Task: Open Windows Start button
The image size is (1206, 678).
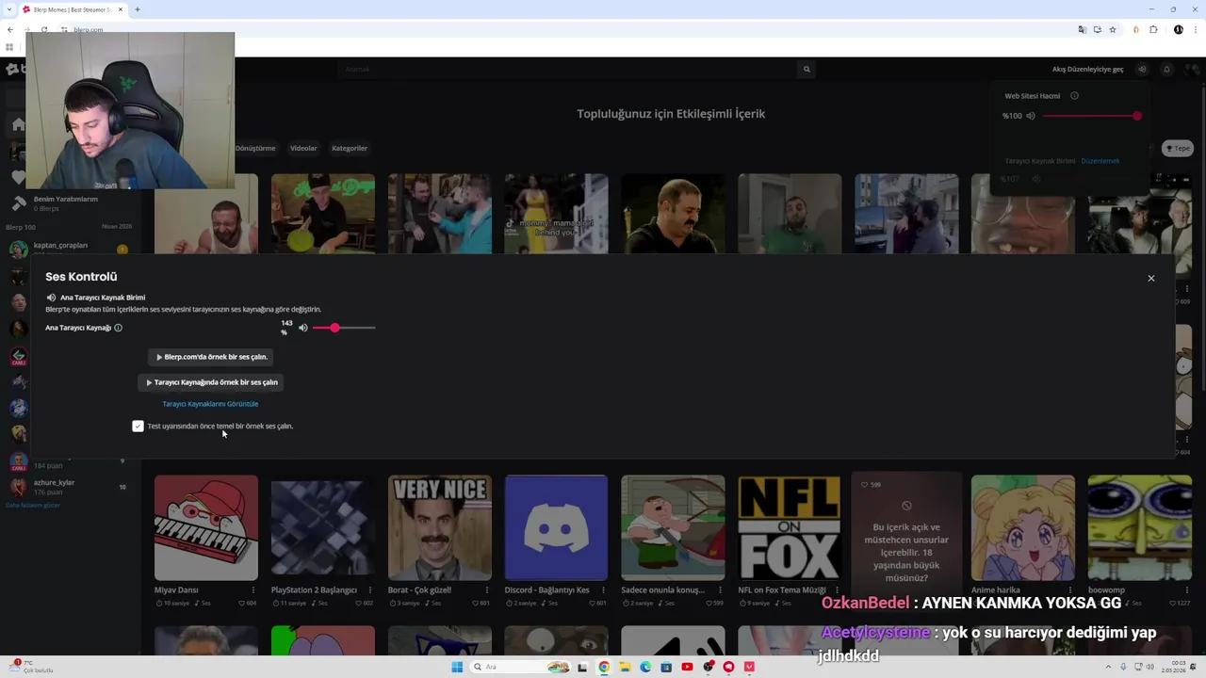Action: pos(457,667)
